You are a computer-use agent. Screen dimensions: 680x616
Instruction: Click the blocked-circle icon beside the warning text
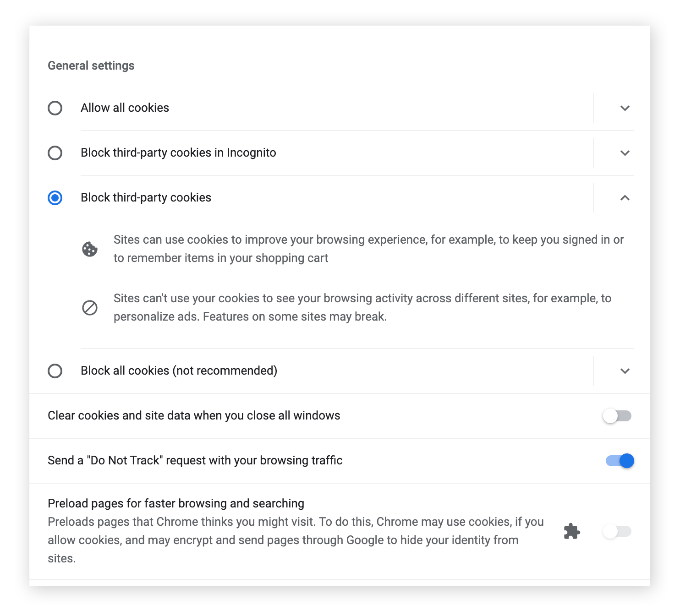pos(90,308)
